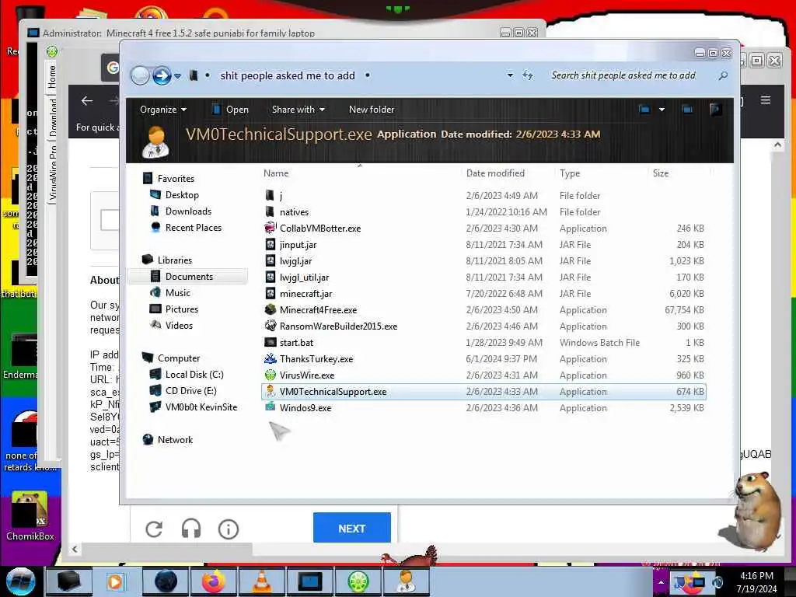Select the j folder
The image size is (796, 597).
pyautogui.click(x=484, y=195)
